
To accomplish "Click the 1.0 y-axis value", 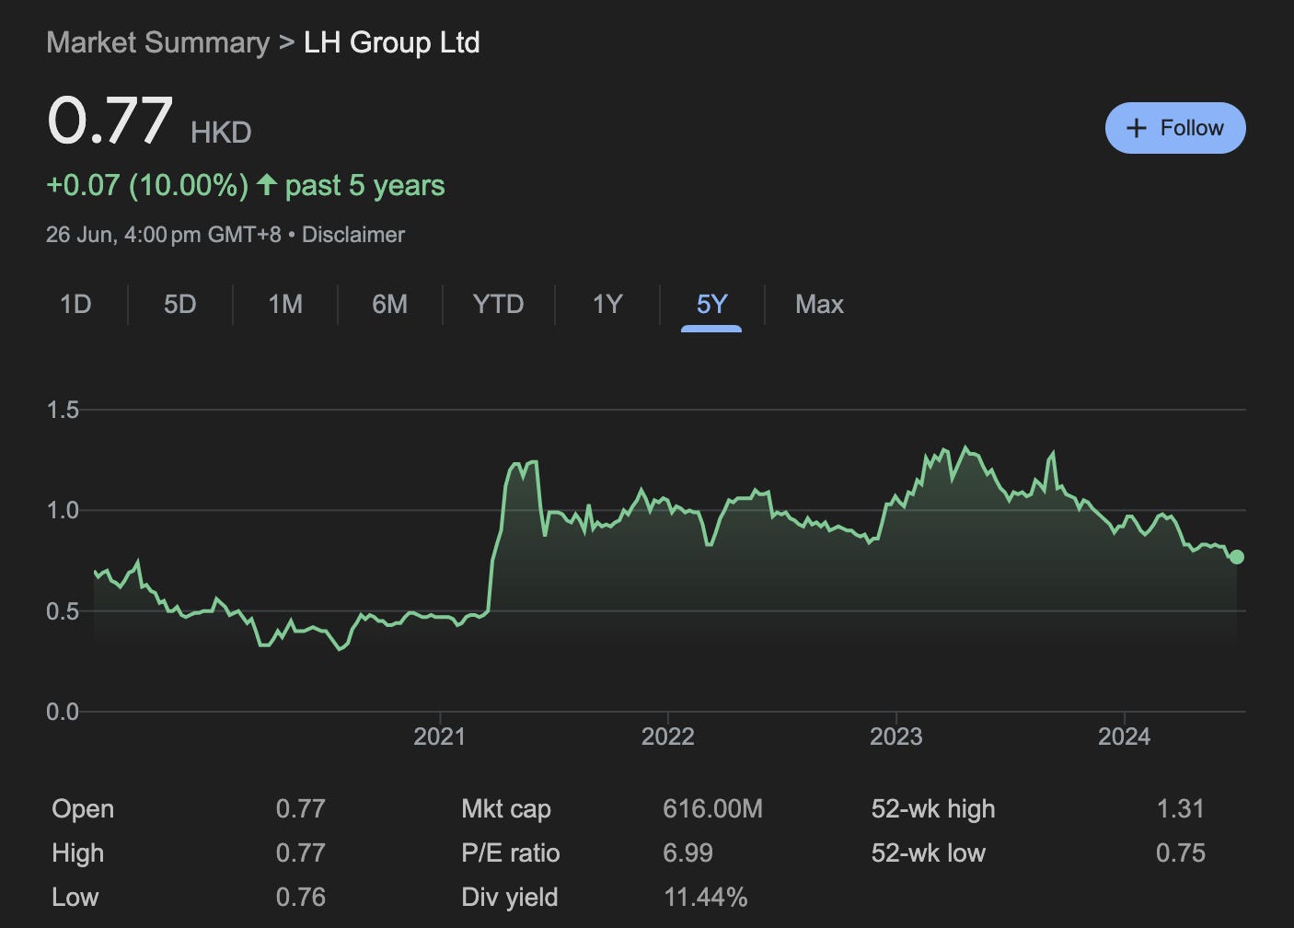I will 63,510.
